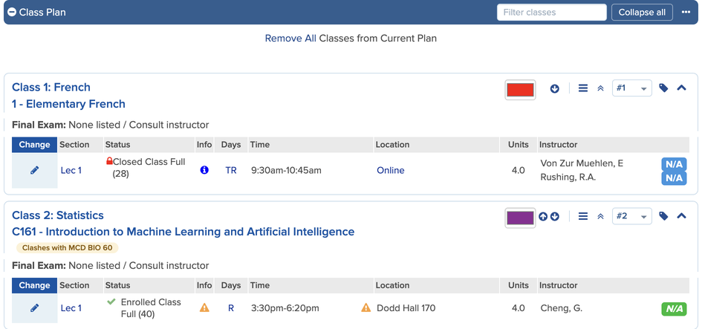Screen dimensions: 702x329
Task: Move Statistics class down with arrow icon
Action: 555,217
